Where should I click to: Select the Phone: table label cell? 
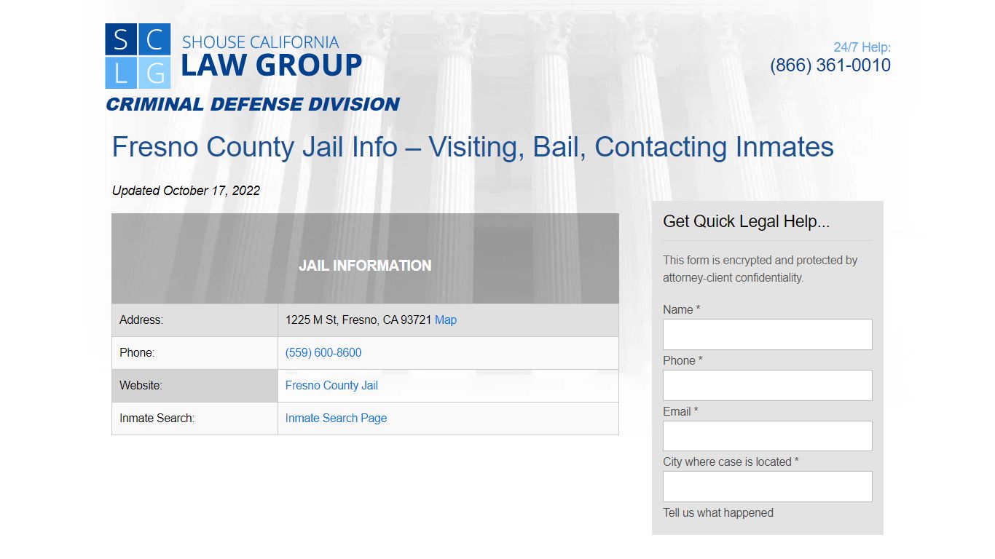(x=194, y=353)
